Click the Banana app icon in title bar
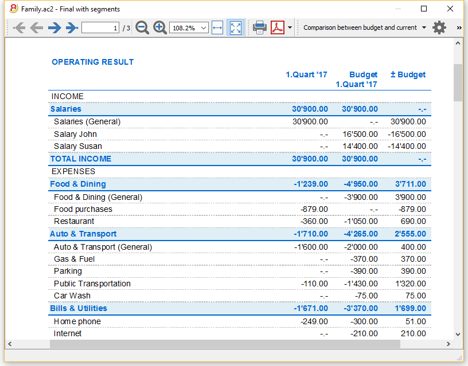The image size is (468, 366). (13, 9)
